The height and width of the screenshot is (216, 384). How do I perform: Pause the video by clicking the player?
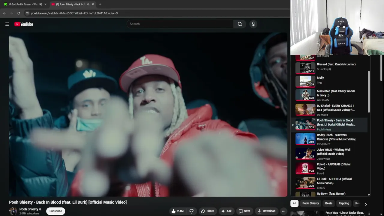[148, 115]
